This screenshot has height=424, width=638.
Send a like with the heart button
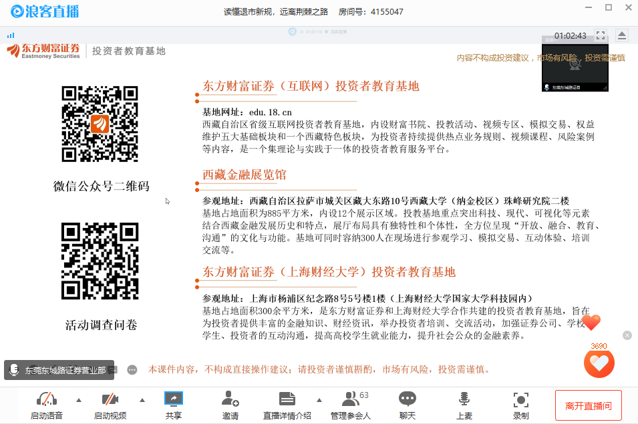(x=599, y=363)
